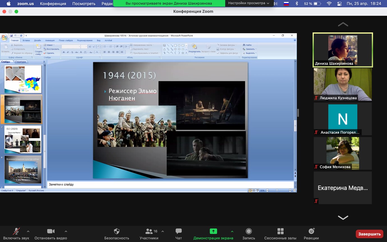The height and width of the screenshot is (242, 387).
Task: Click Найти in Редактирование group
Action: [x=247, y=45]
